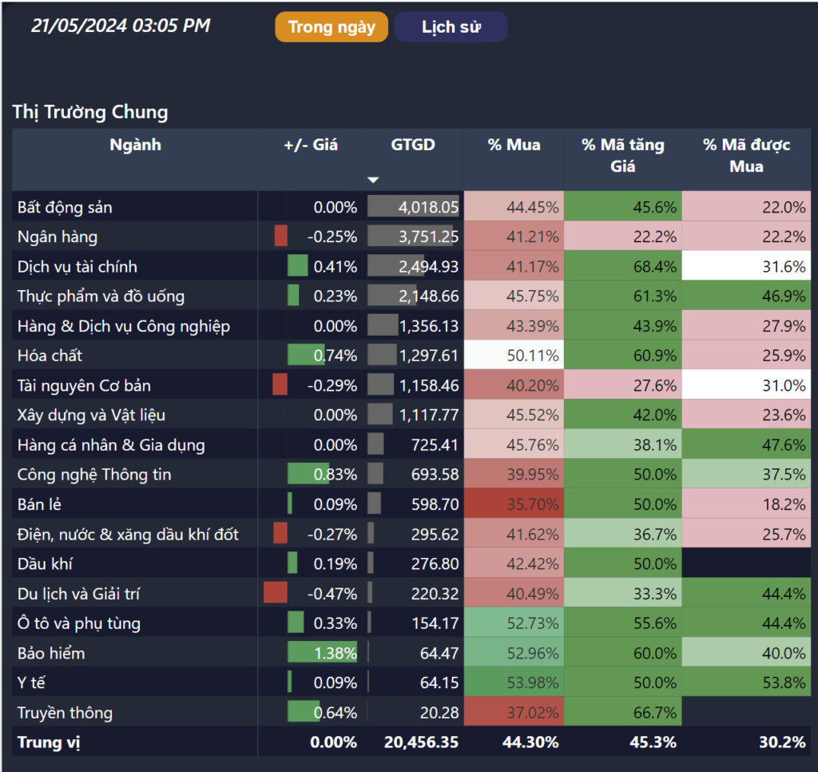
Task: Select the Công nghệ Thông tin sector
Action: click(x=94, y=475)
